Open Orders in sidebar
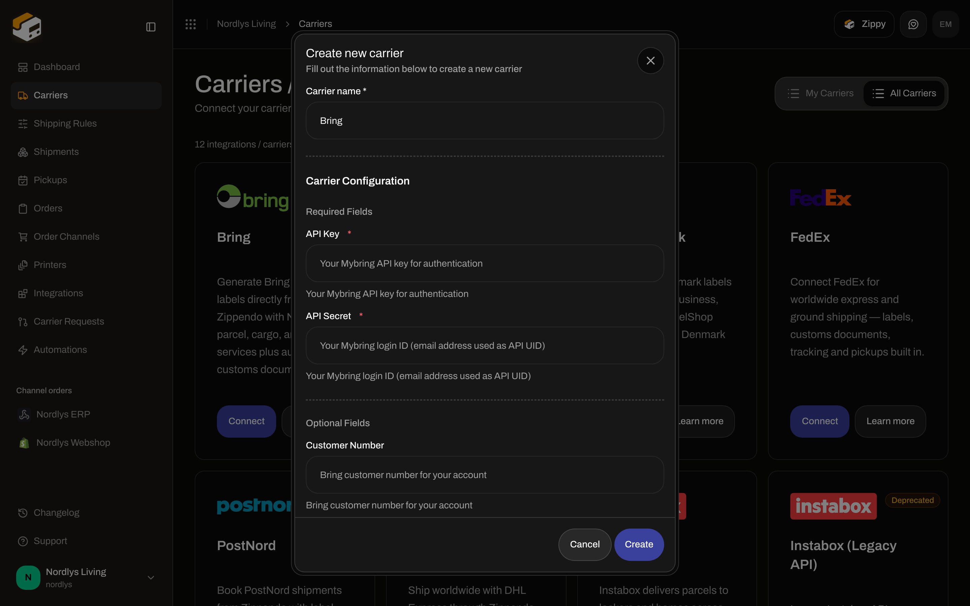Screen dimensions: 970x606 click(86, 208)
